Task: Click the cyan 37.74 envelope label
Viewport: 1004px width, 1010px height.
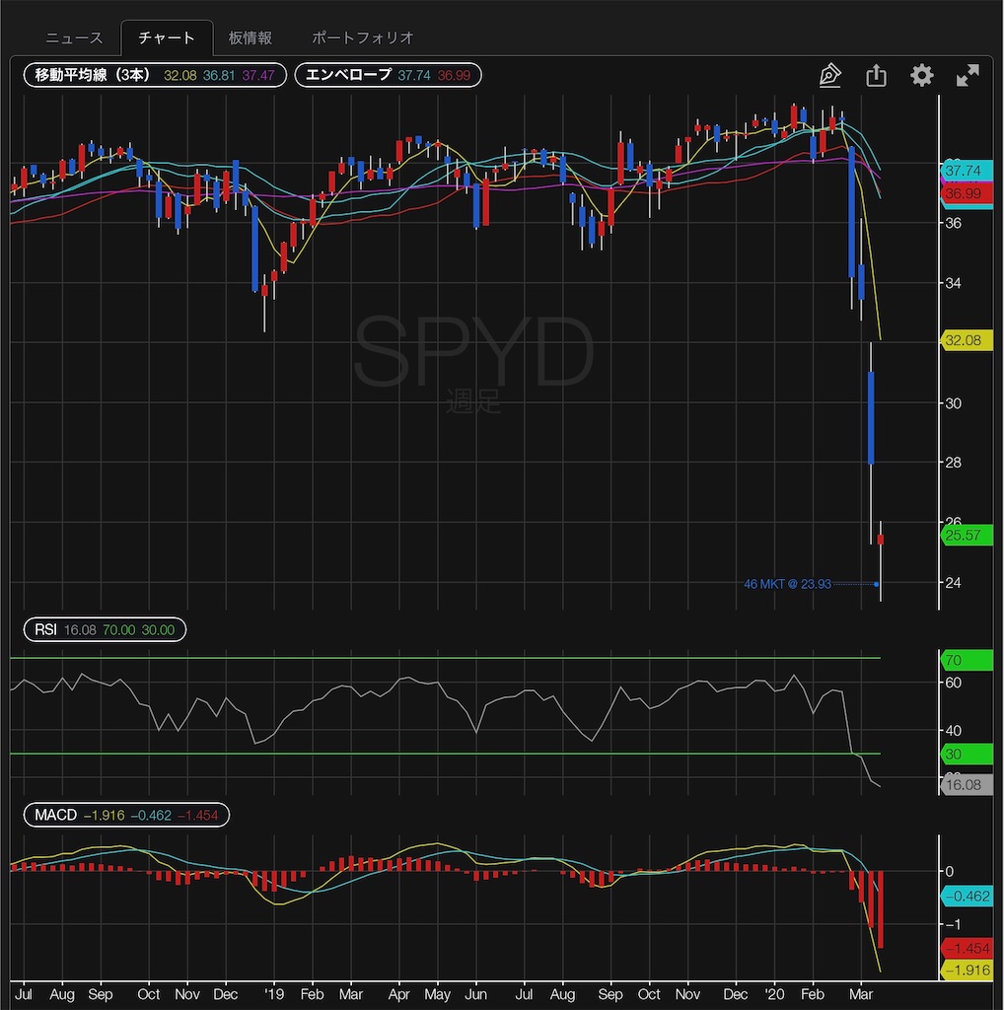Action: coord(967,171)
